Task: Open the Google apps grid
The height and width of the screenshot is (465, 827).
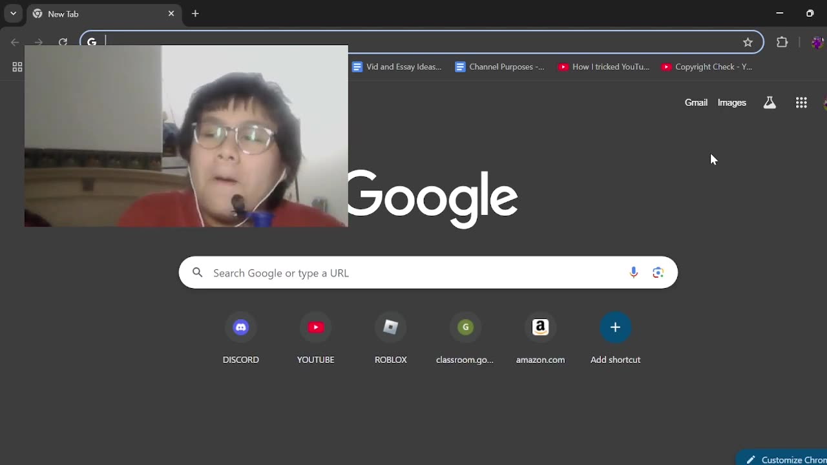Action: click(801, 103)
